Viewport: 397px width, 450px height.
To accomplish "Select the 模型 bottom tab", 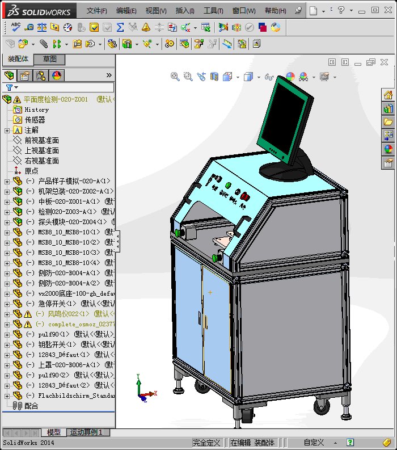I will 54,432.
